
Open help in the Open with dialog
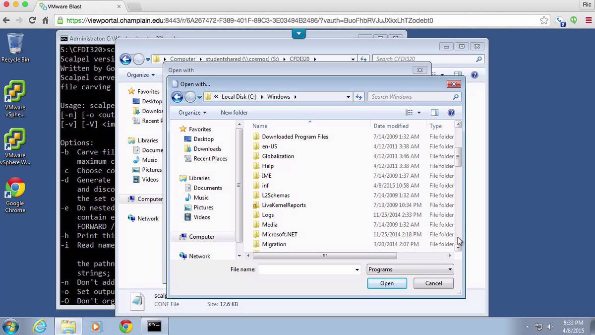coord(451,113)
